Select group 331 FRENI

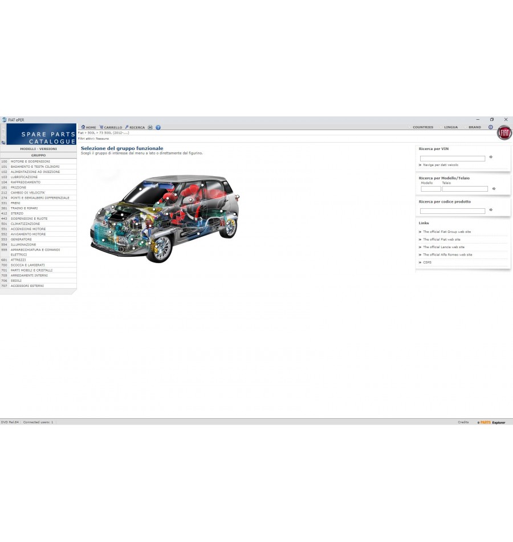point(38,203)
